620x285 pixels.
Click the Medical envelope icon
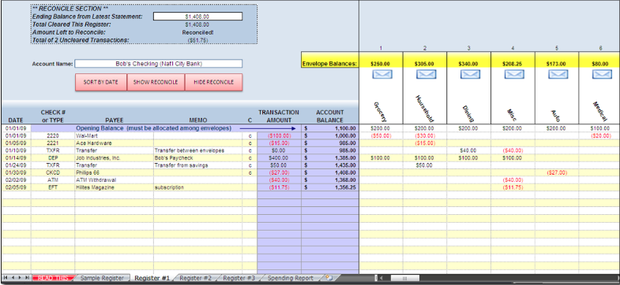point(602,74)
